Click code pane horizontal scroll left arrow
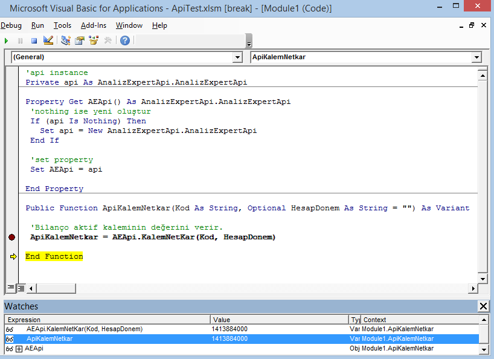The height and width of the screenshot is (359, 494). (31, 288)
